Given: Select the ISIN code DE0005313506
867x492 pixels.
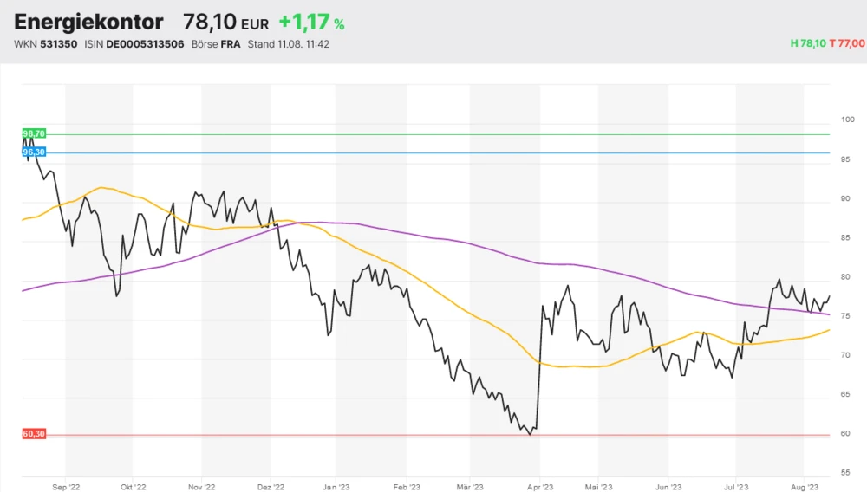Looking at the screenshot, I should 145,44.
